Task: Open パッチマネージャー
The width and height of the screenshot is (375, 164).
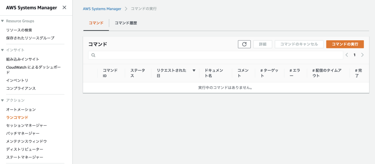Action: [x=23, y=133]
